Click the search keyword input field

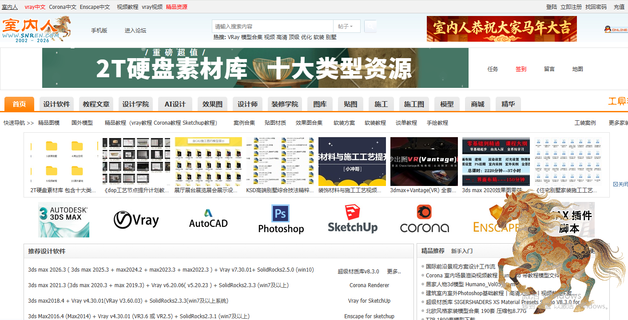273,27
